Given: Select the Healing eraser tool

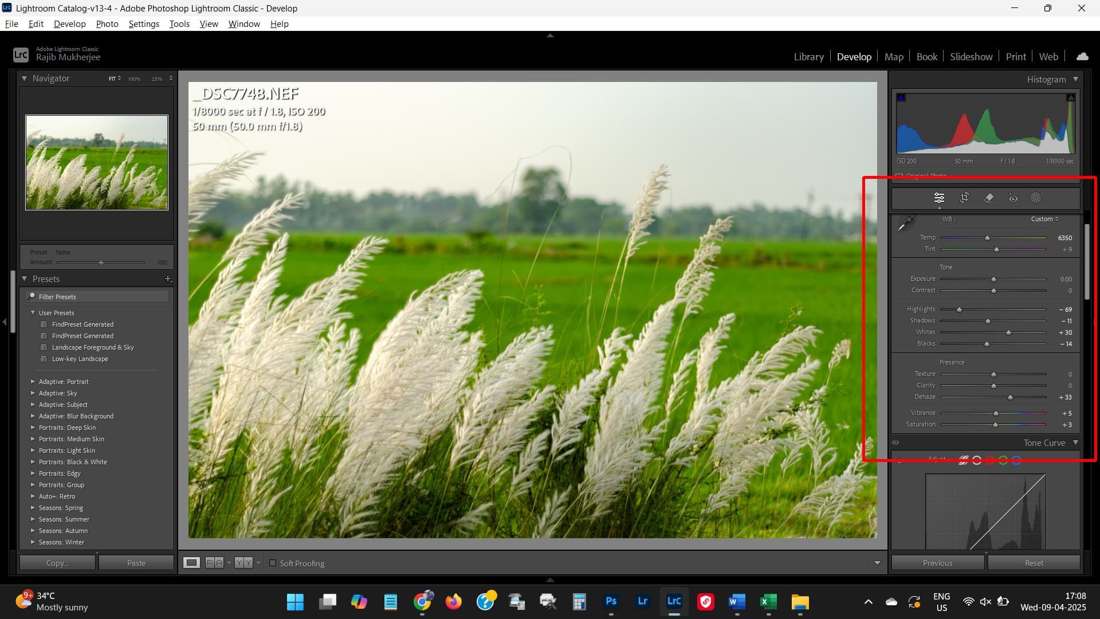Looking at the screenshot, I should [989, 198].
